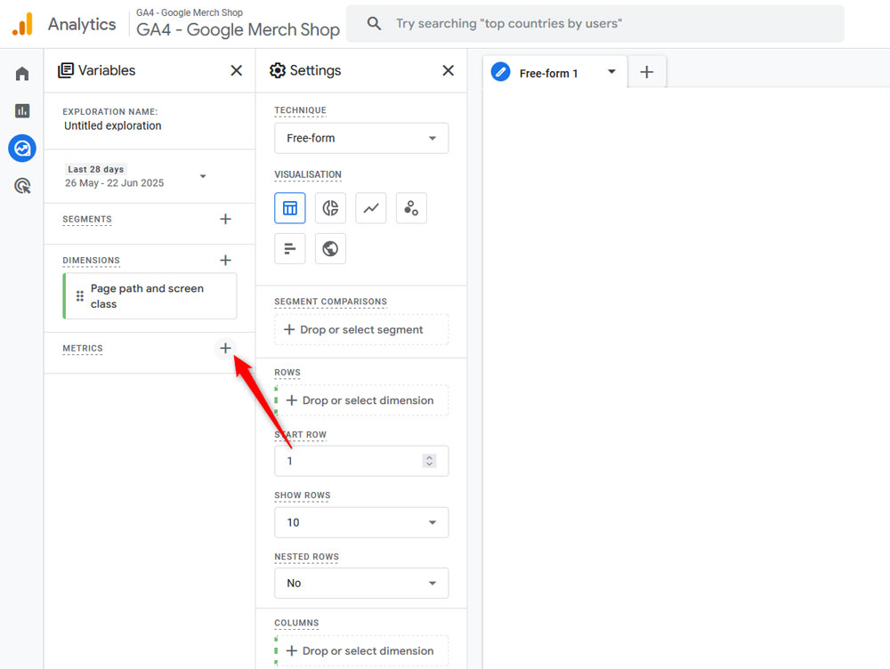This screenshot has height=669, width=890.
Task: Select the geo map visualisation
Action: point(330,249)
